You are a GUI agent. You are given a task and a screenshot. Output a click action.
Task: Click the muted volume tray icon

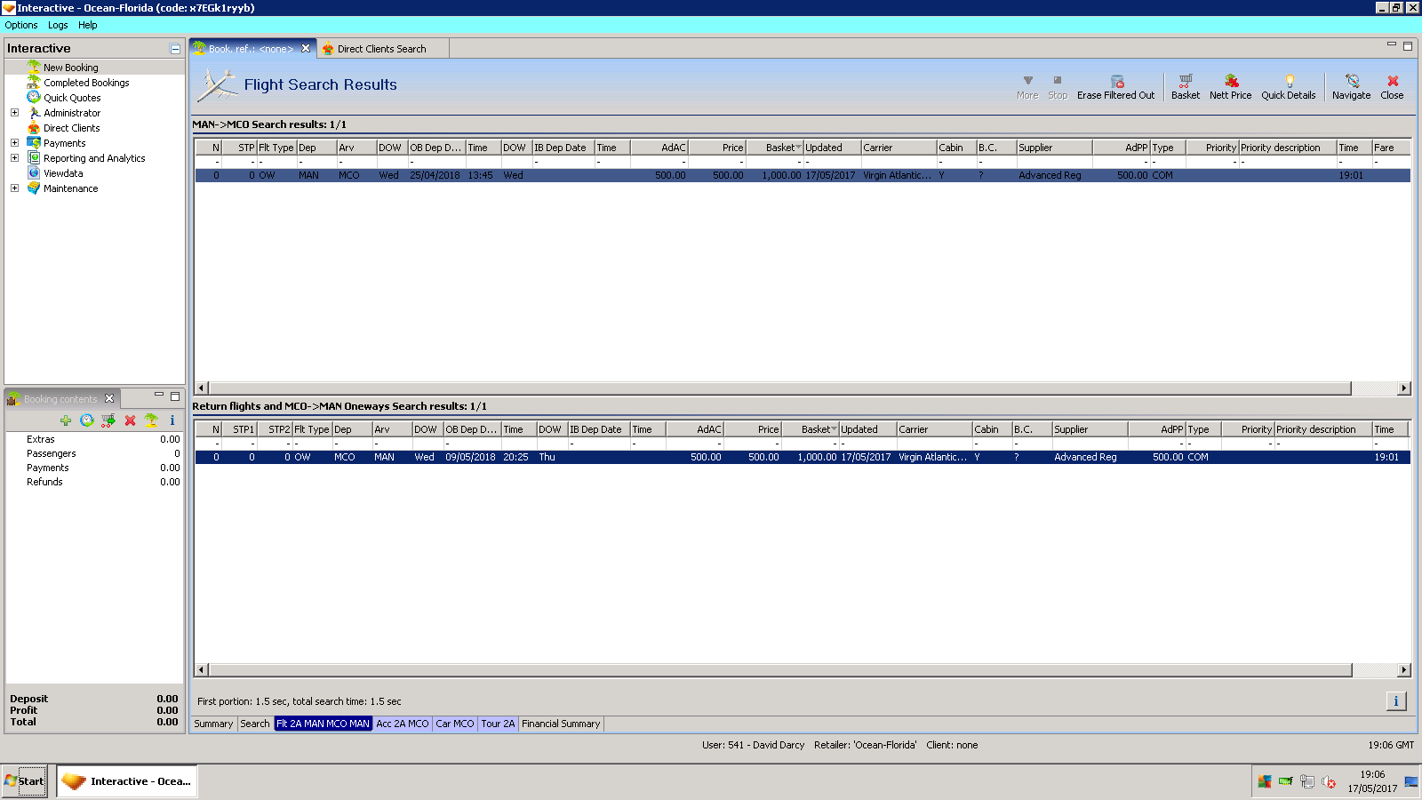click(x=1329, y=782)
